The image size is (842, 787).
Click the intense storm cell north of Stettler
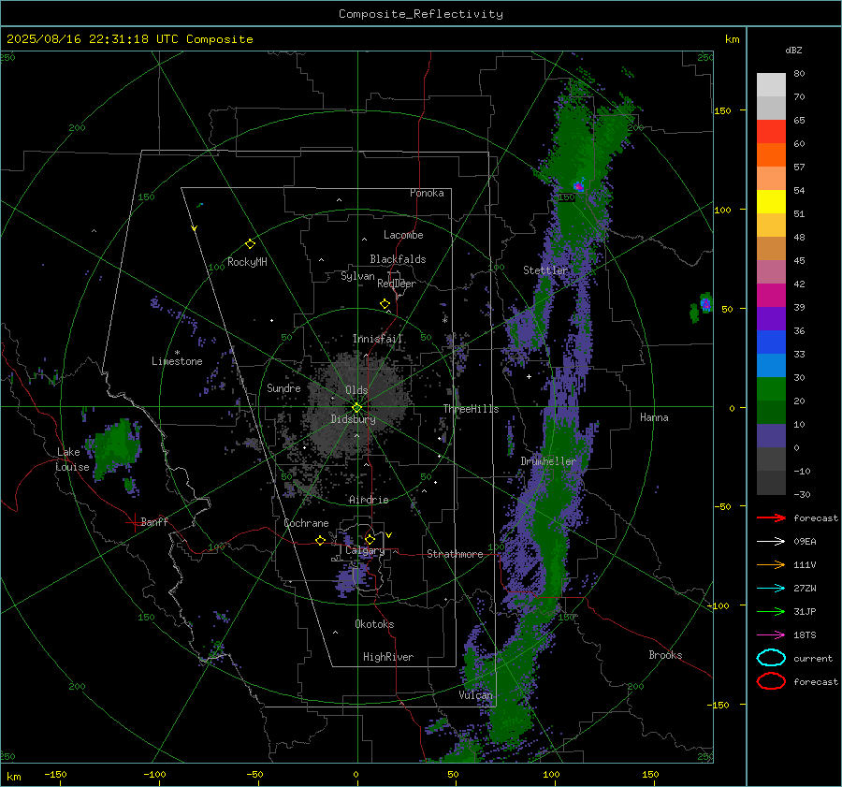[579, 186]
